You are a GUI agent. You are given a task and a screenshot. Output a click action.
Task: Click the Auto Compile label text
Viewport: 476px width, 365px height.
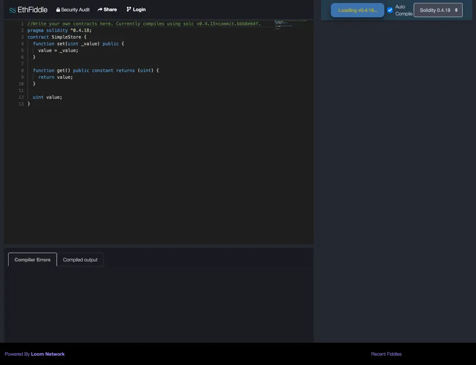pos(404,10)
